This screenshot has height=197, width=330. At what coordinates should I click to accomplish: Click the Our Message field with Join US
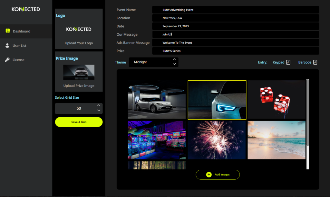coord(236,34)
